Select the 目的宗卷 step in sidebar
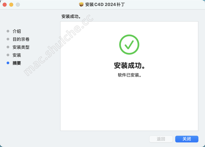This screenshot has height=147, width=205. tap(21, 39)
